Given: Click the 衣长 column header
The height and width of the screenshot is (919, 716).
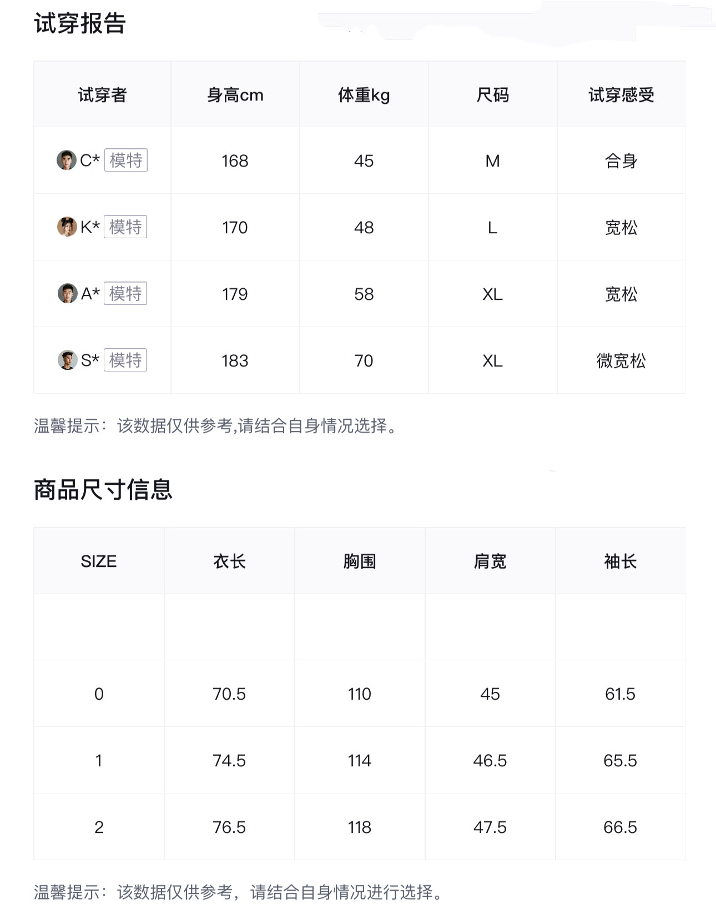Looking at the screenshot, I should (229, 561).
